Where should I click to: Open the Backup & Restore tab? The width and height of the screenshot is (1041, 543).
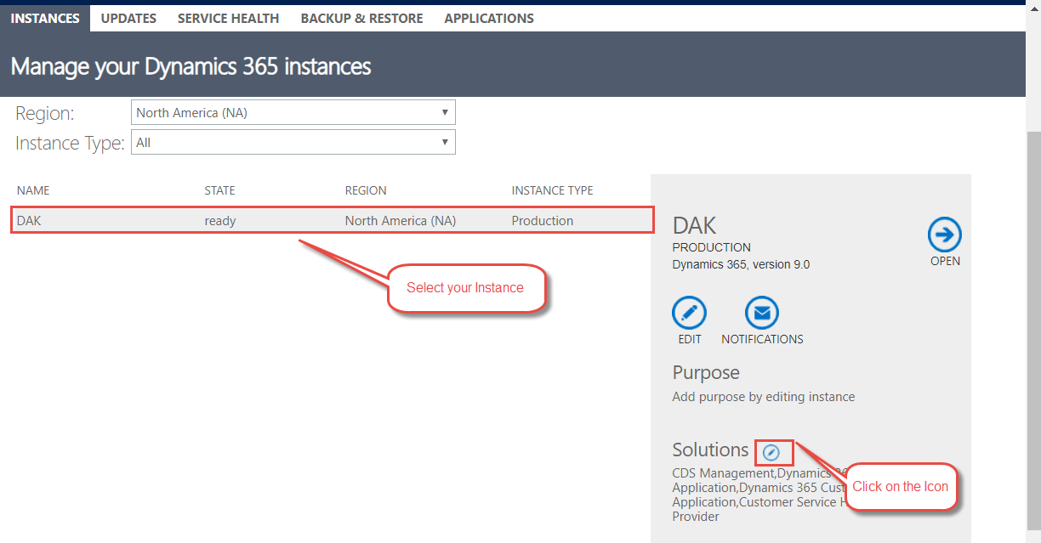[x=361, y=18]
